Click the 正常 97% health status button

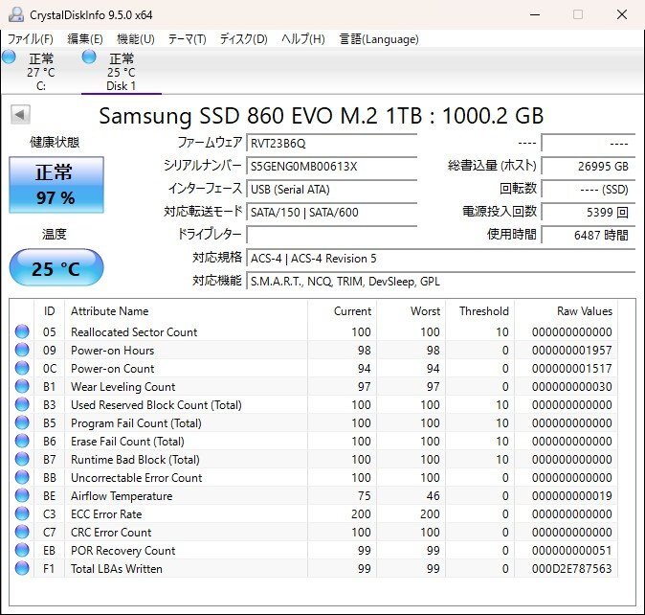point(55,185)
